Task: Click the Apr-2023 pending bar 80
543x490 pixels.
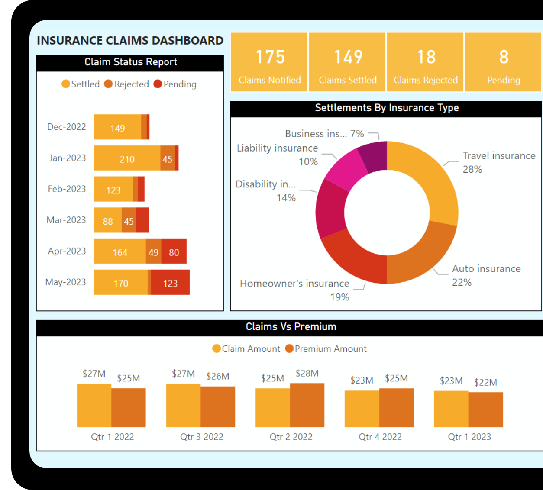Action: coord(174,251)
